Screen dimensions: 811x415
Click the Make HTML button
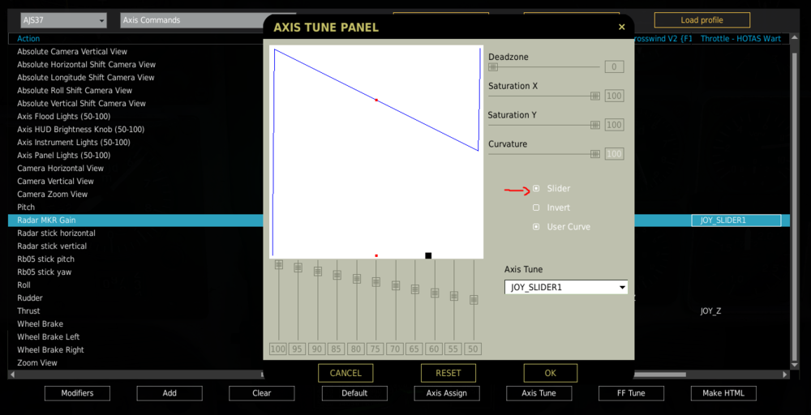tap(723, 393)
